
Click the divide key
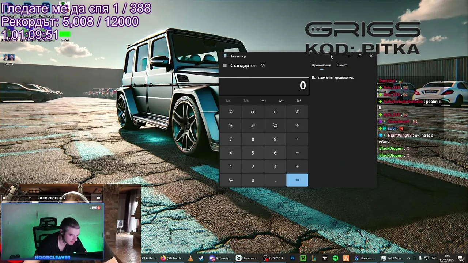click(x=297, y=126)
